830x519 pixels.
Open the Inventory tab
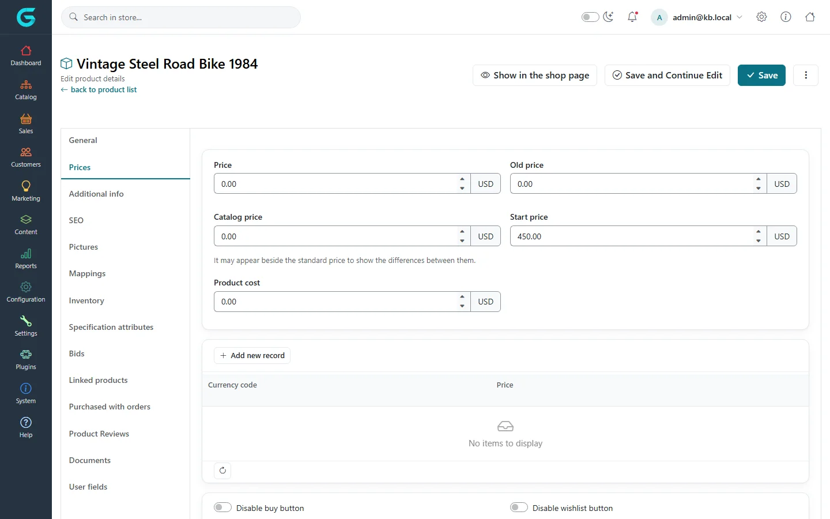tap(126, 300)
